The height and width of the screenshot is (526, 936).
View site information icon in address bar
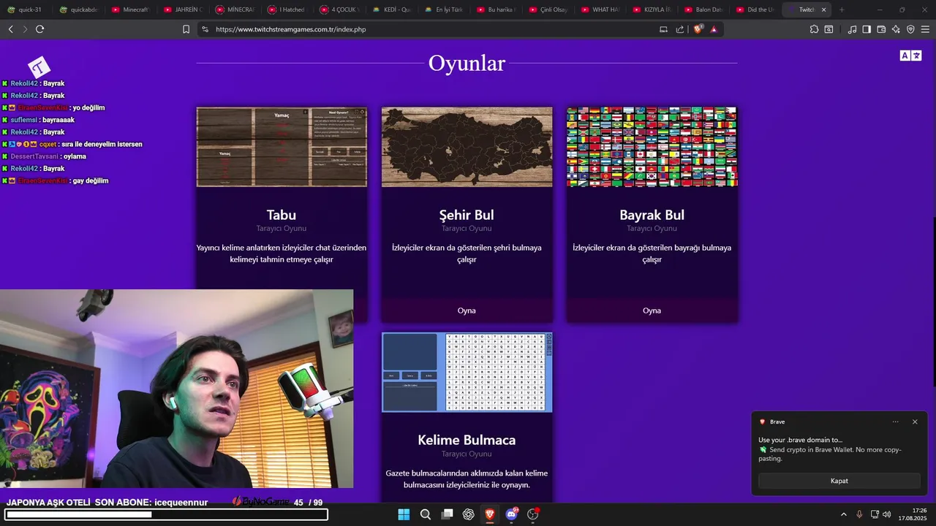click(205, 29)
